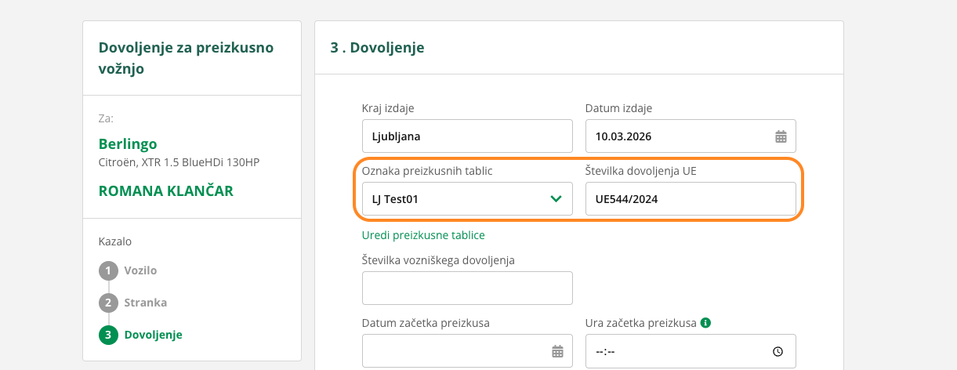
Task: Click the Ura začetka preizkusa time field
Action: pyautogui.click(x=678, y=351)
